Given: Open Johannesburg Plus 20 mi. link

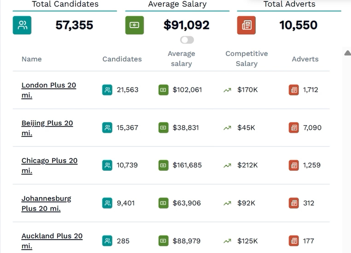Looking at the screenshot, I should pyautogui.click(x=46, y=203).
